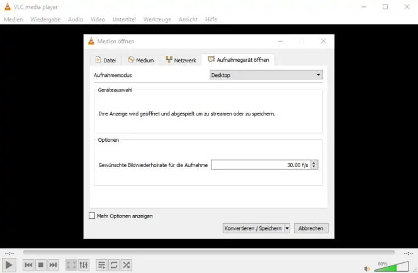Click the VLC cone icon in Medien öffnen dialog
The width and height of the screenshot is (418, 273).
[91, 41]
